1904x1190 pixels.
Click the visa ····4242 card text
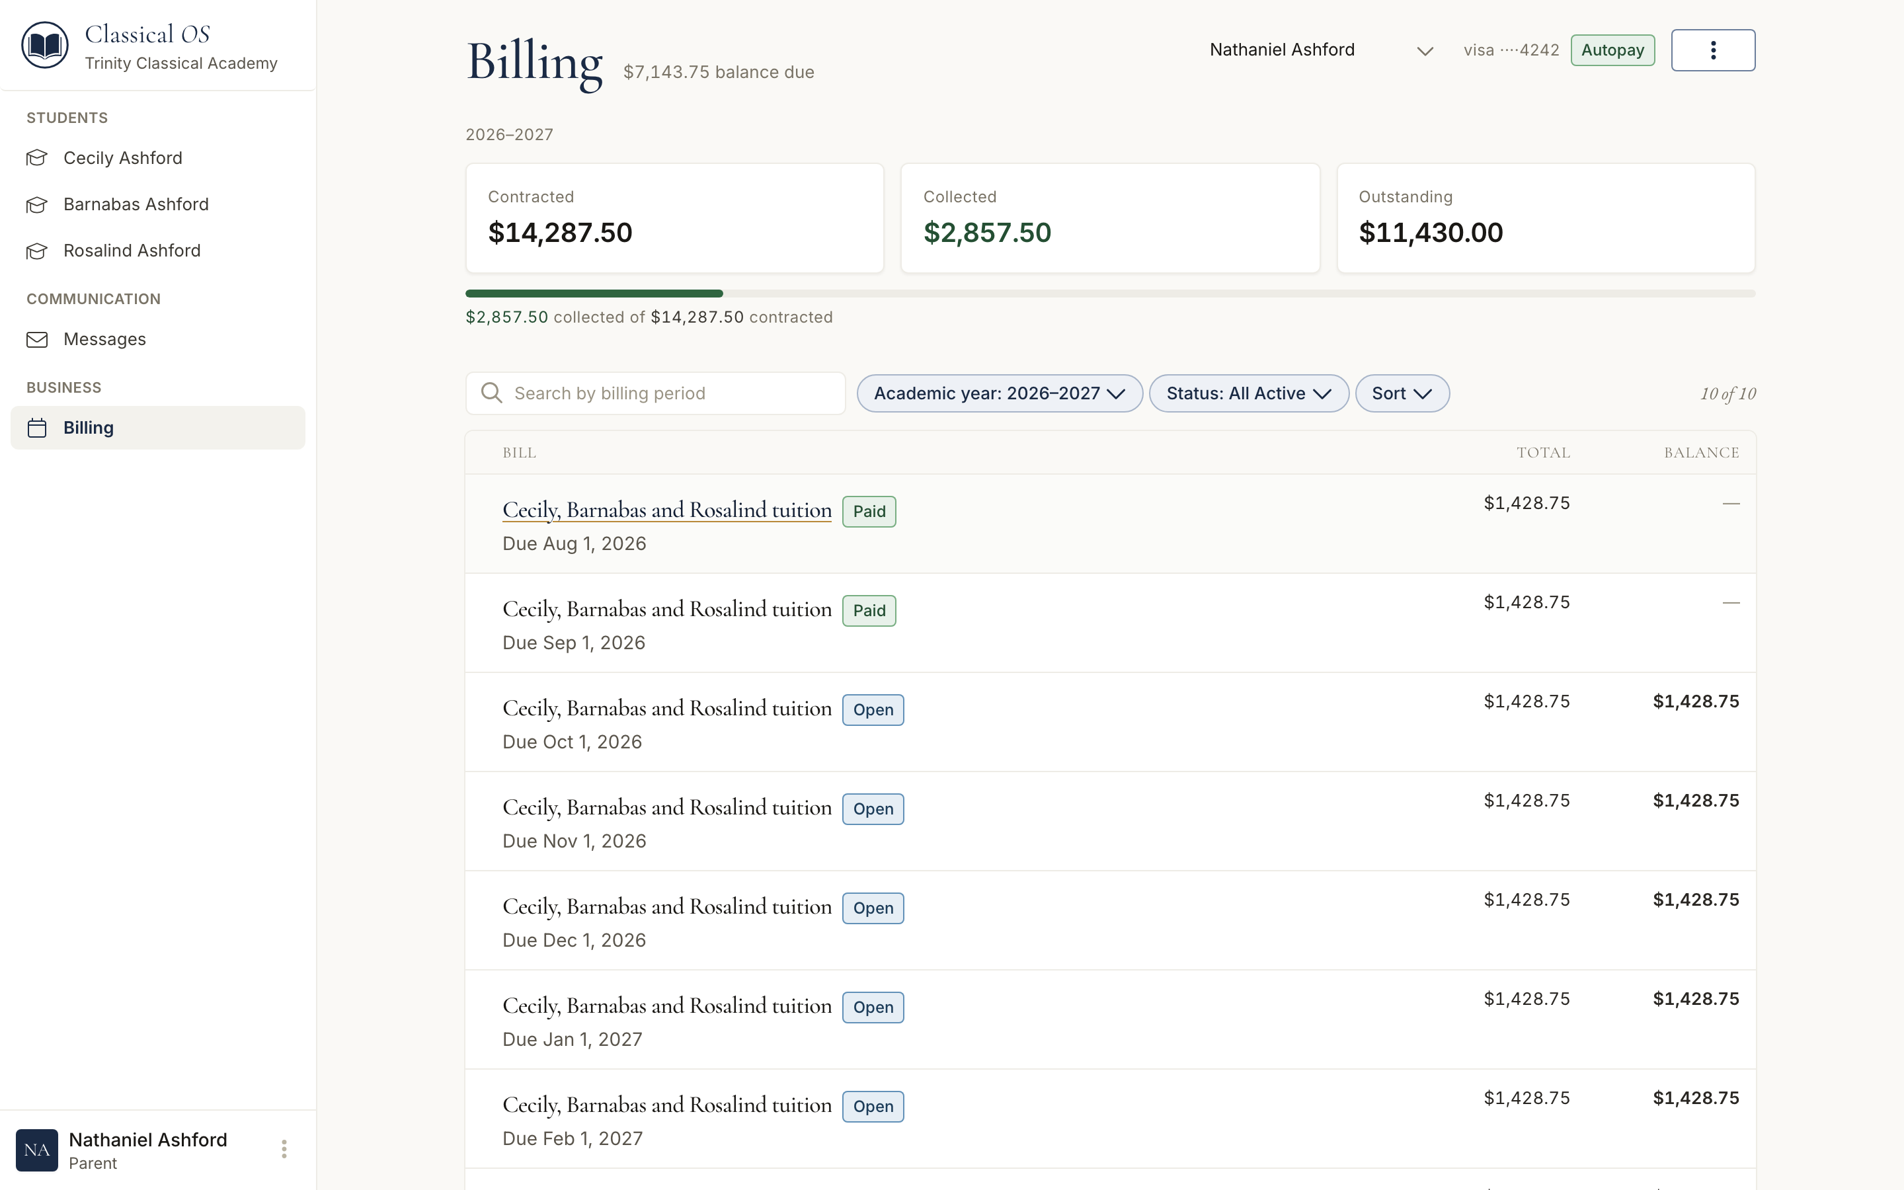pos(1511,50)
